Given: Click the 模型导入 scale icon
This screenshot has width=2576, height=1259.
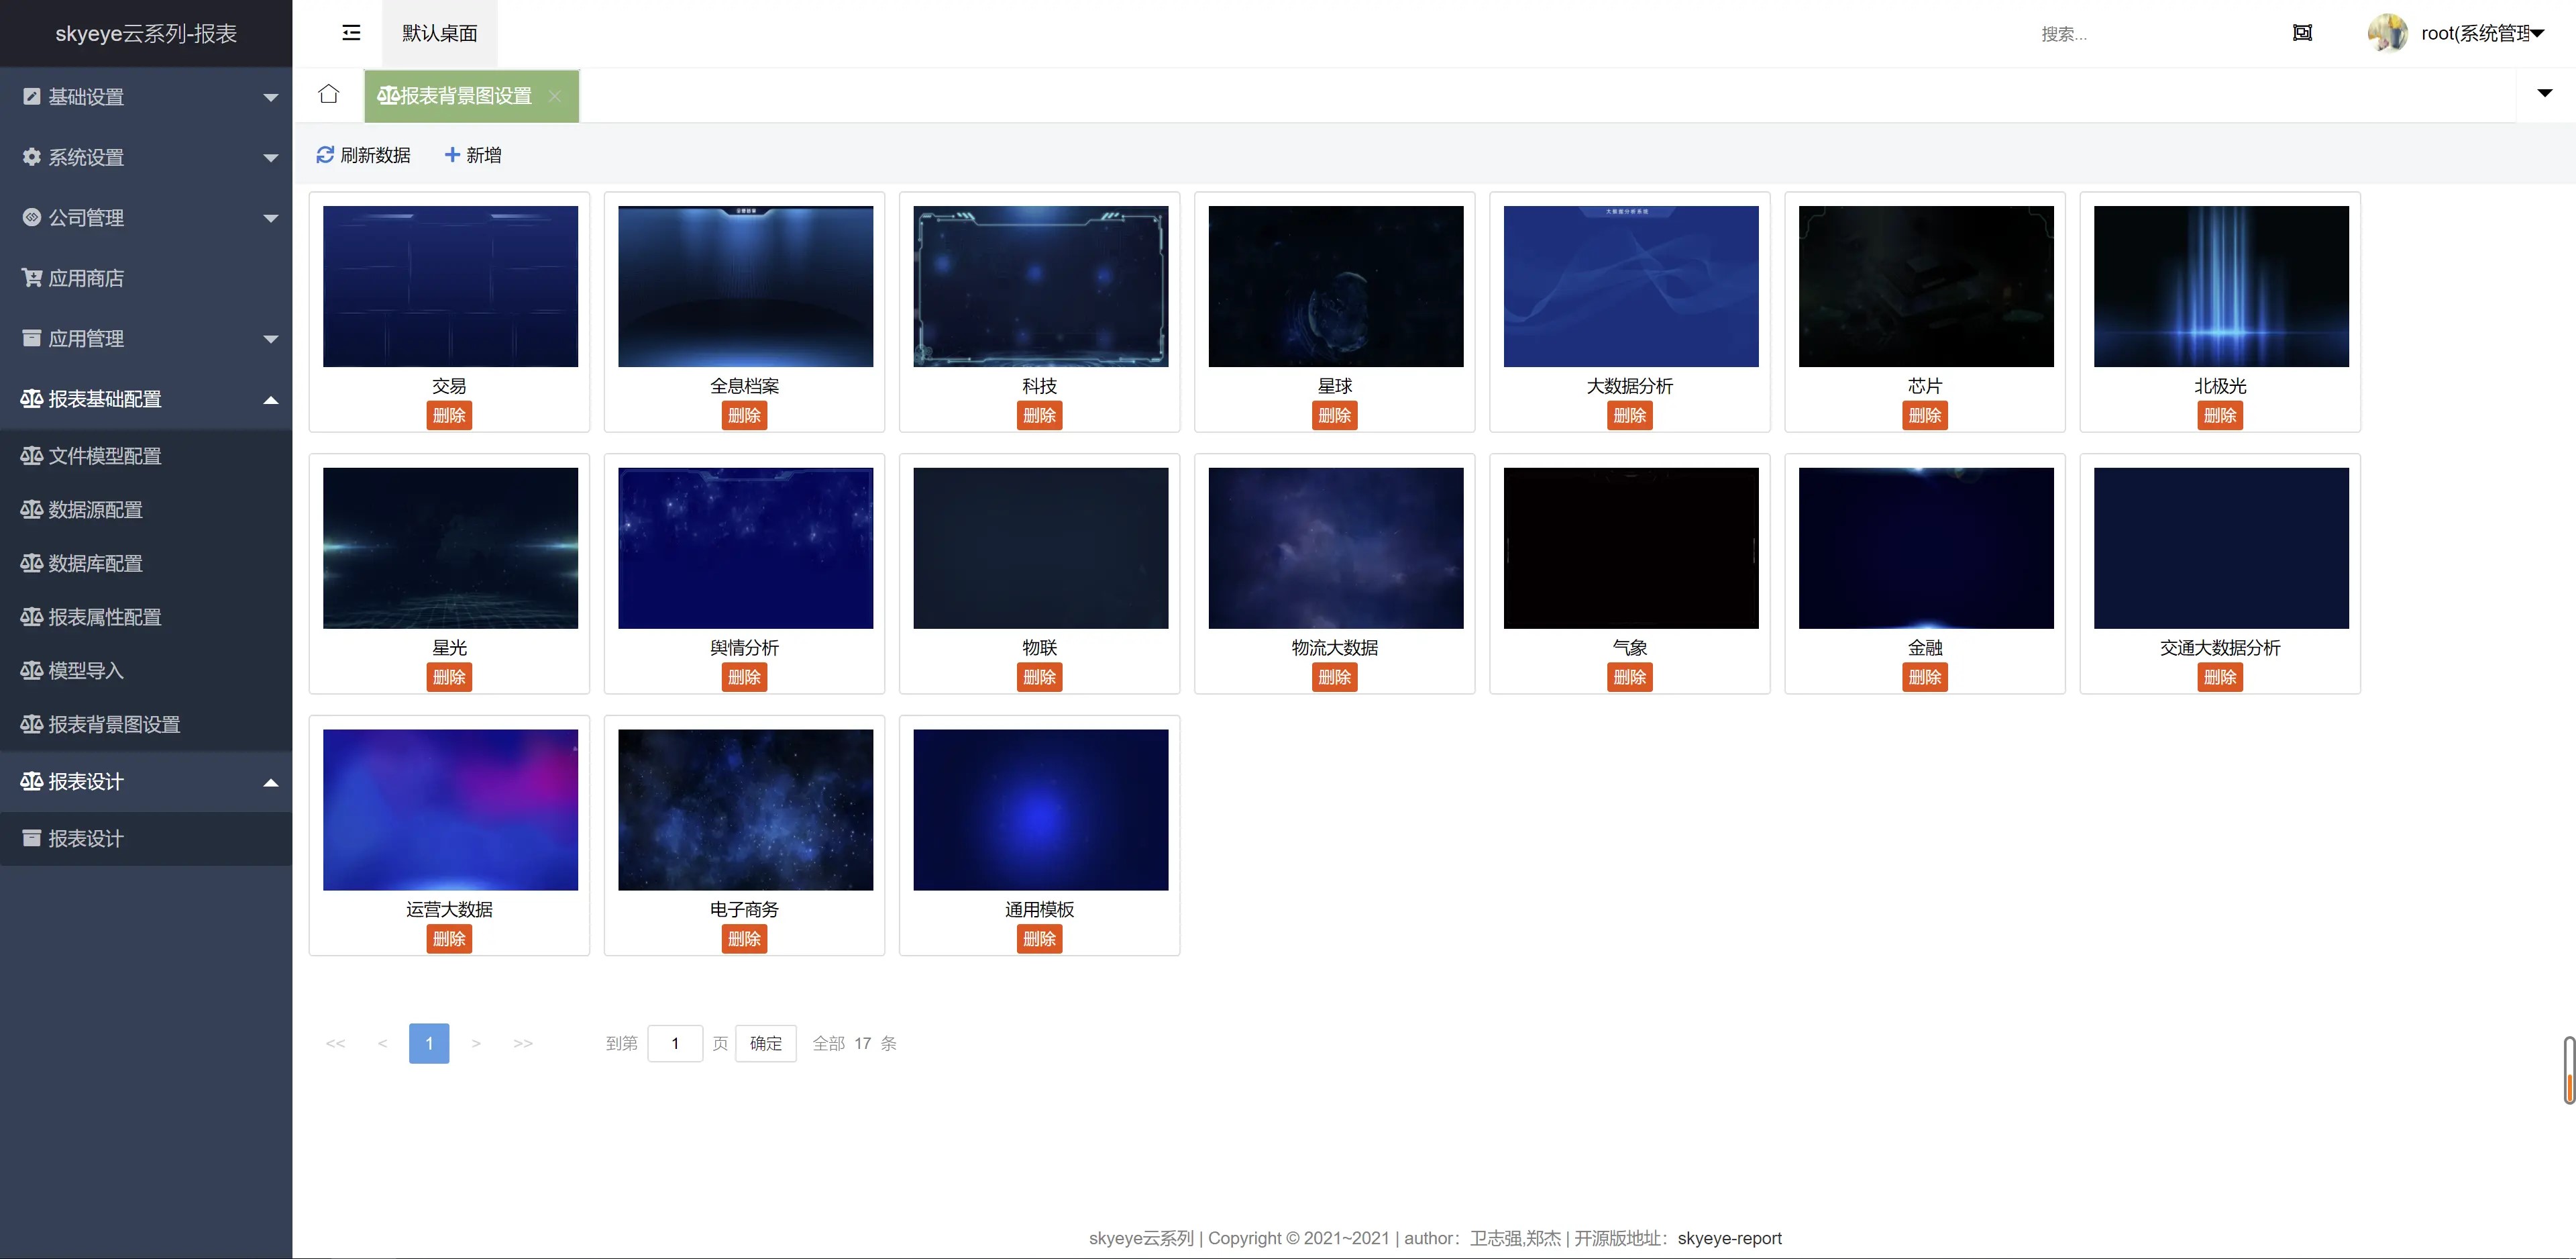Looking at the screenshot, I should pos(32,670).
